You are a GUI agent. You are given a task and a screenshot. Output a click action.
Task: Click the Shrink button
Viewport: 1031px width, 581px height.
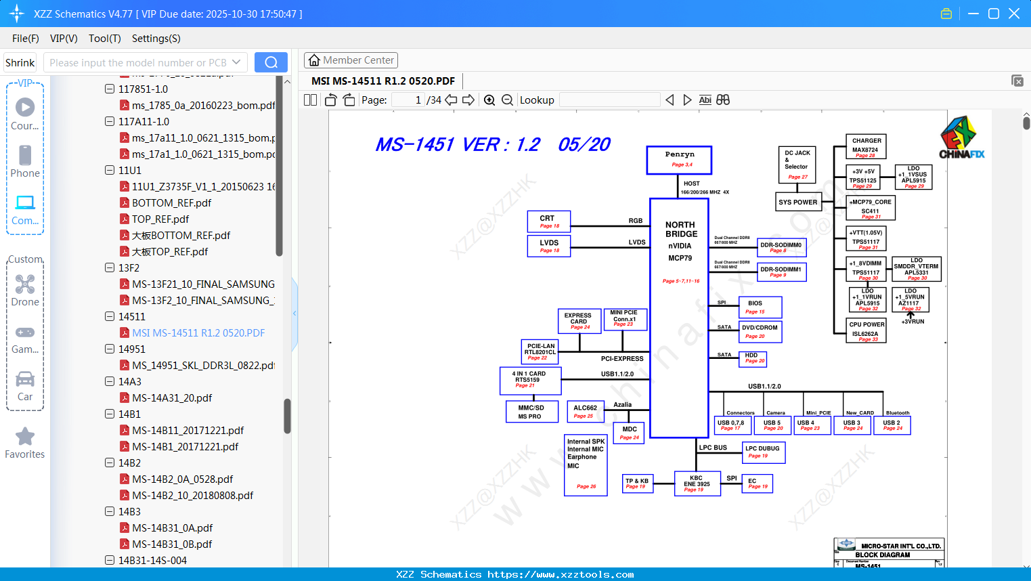(x=20, y=62)
